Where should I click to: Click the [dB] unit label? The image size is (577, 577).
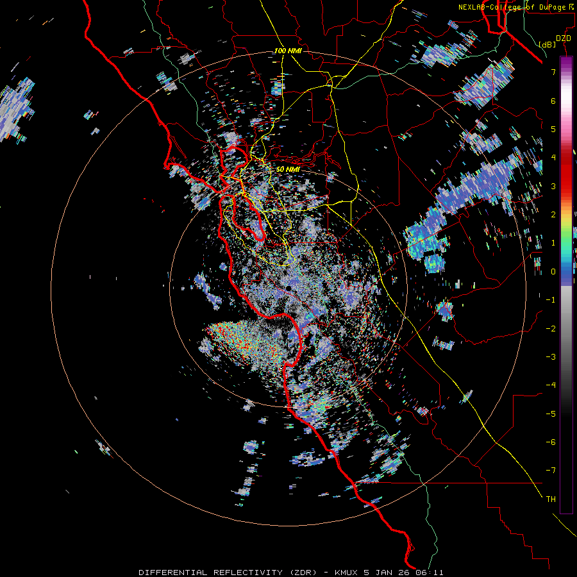[548, 44]
